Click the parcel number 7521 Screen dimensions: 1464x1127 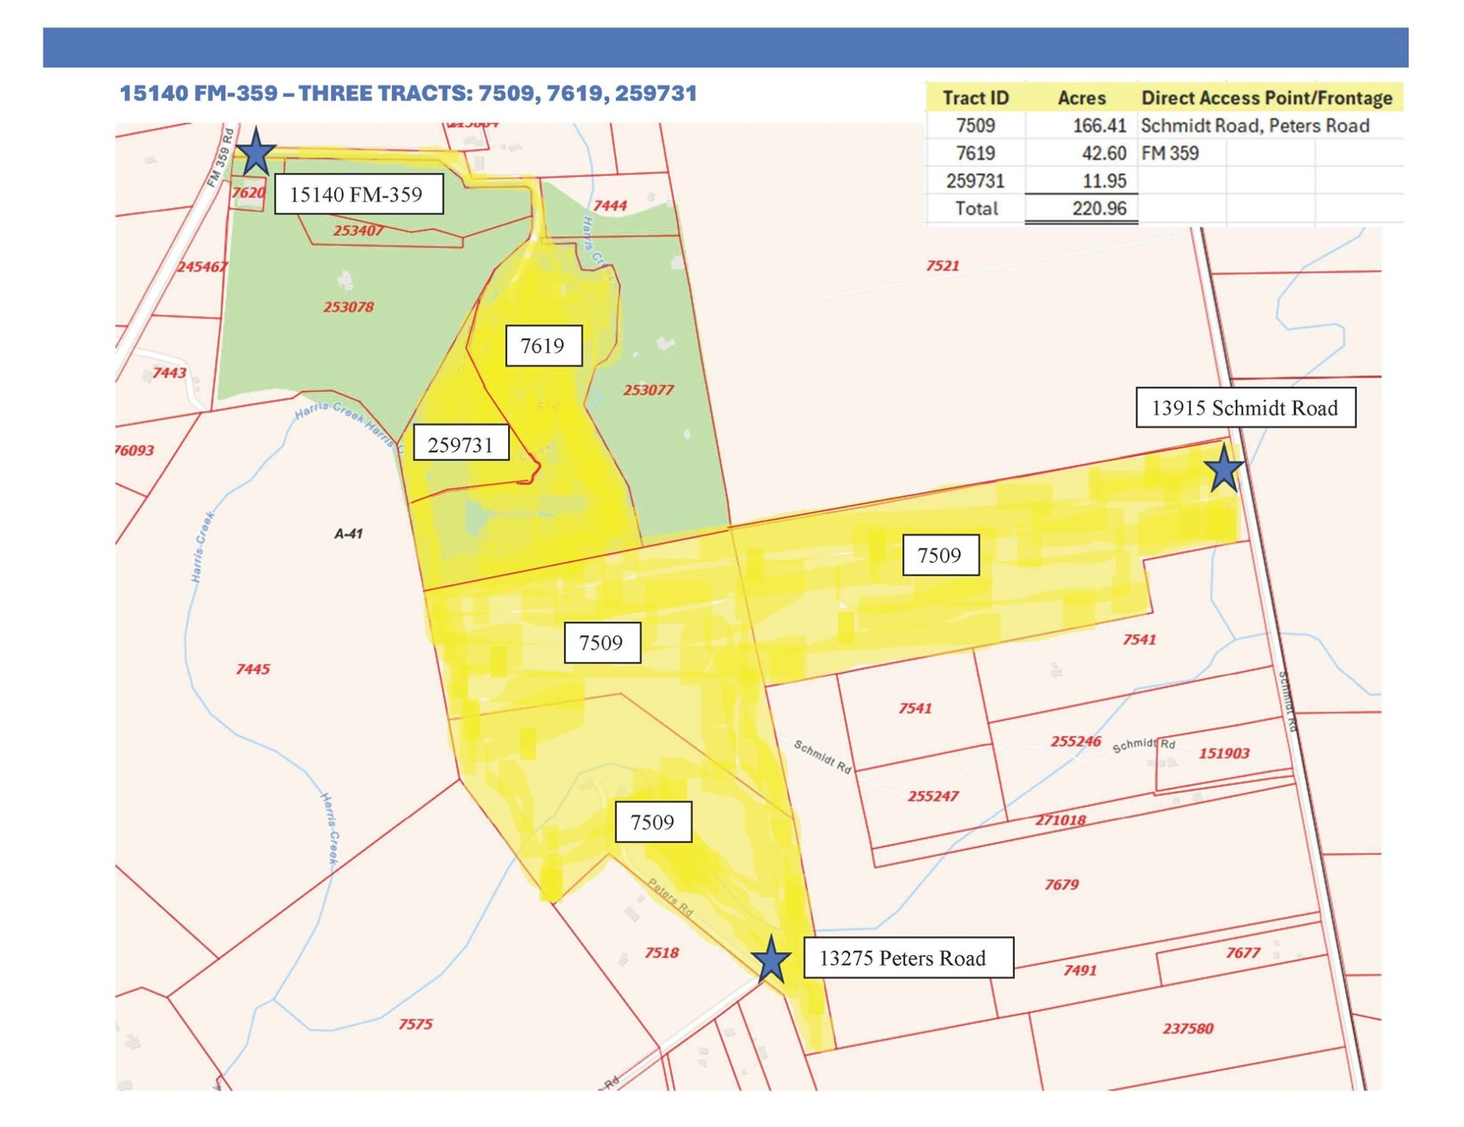pyautogui.click(x=942, y=266)
